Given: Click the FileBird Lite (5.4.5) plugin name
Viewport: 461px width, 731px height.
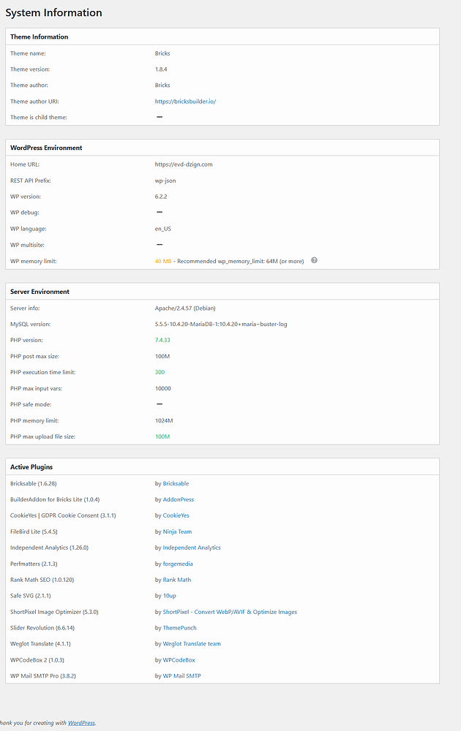Looking at the screenshot, I should 34,531.
